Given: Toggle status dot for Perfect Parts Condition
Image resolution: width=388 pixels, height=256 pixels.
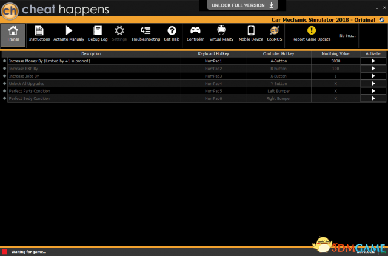Looking at the screenshot, I should 4,91.
